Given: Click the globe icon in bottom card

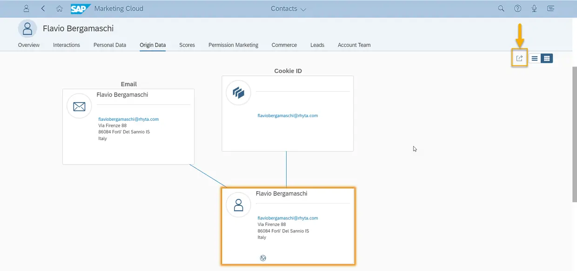Looking at the screenshot, I should point(262,258).
